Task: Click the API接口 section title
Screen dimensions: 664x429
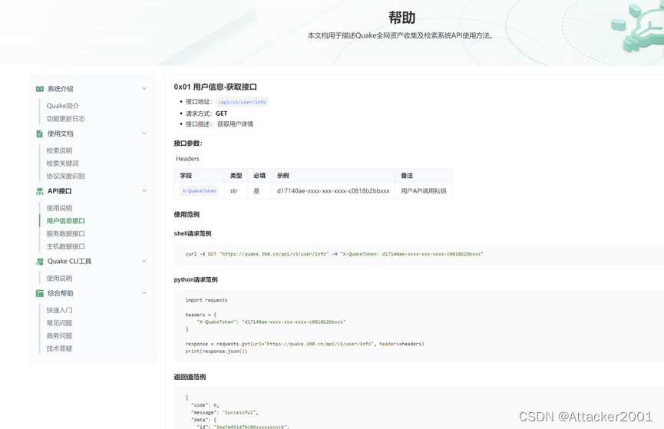Action: coord(59,191)
